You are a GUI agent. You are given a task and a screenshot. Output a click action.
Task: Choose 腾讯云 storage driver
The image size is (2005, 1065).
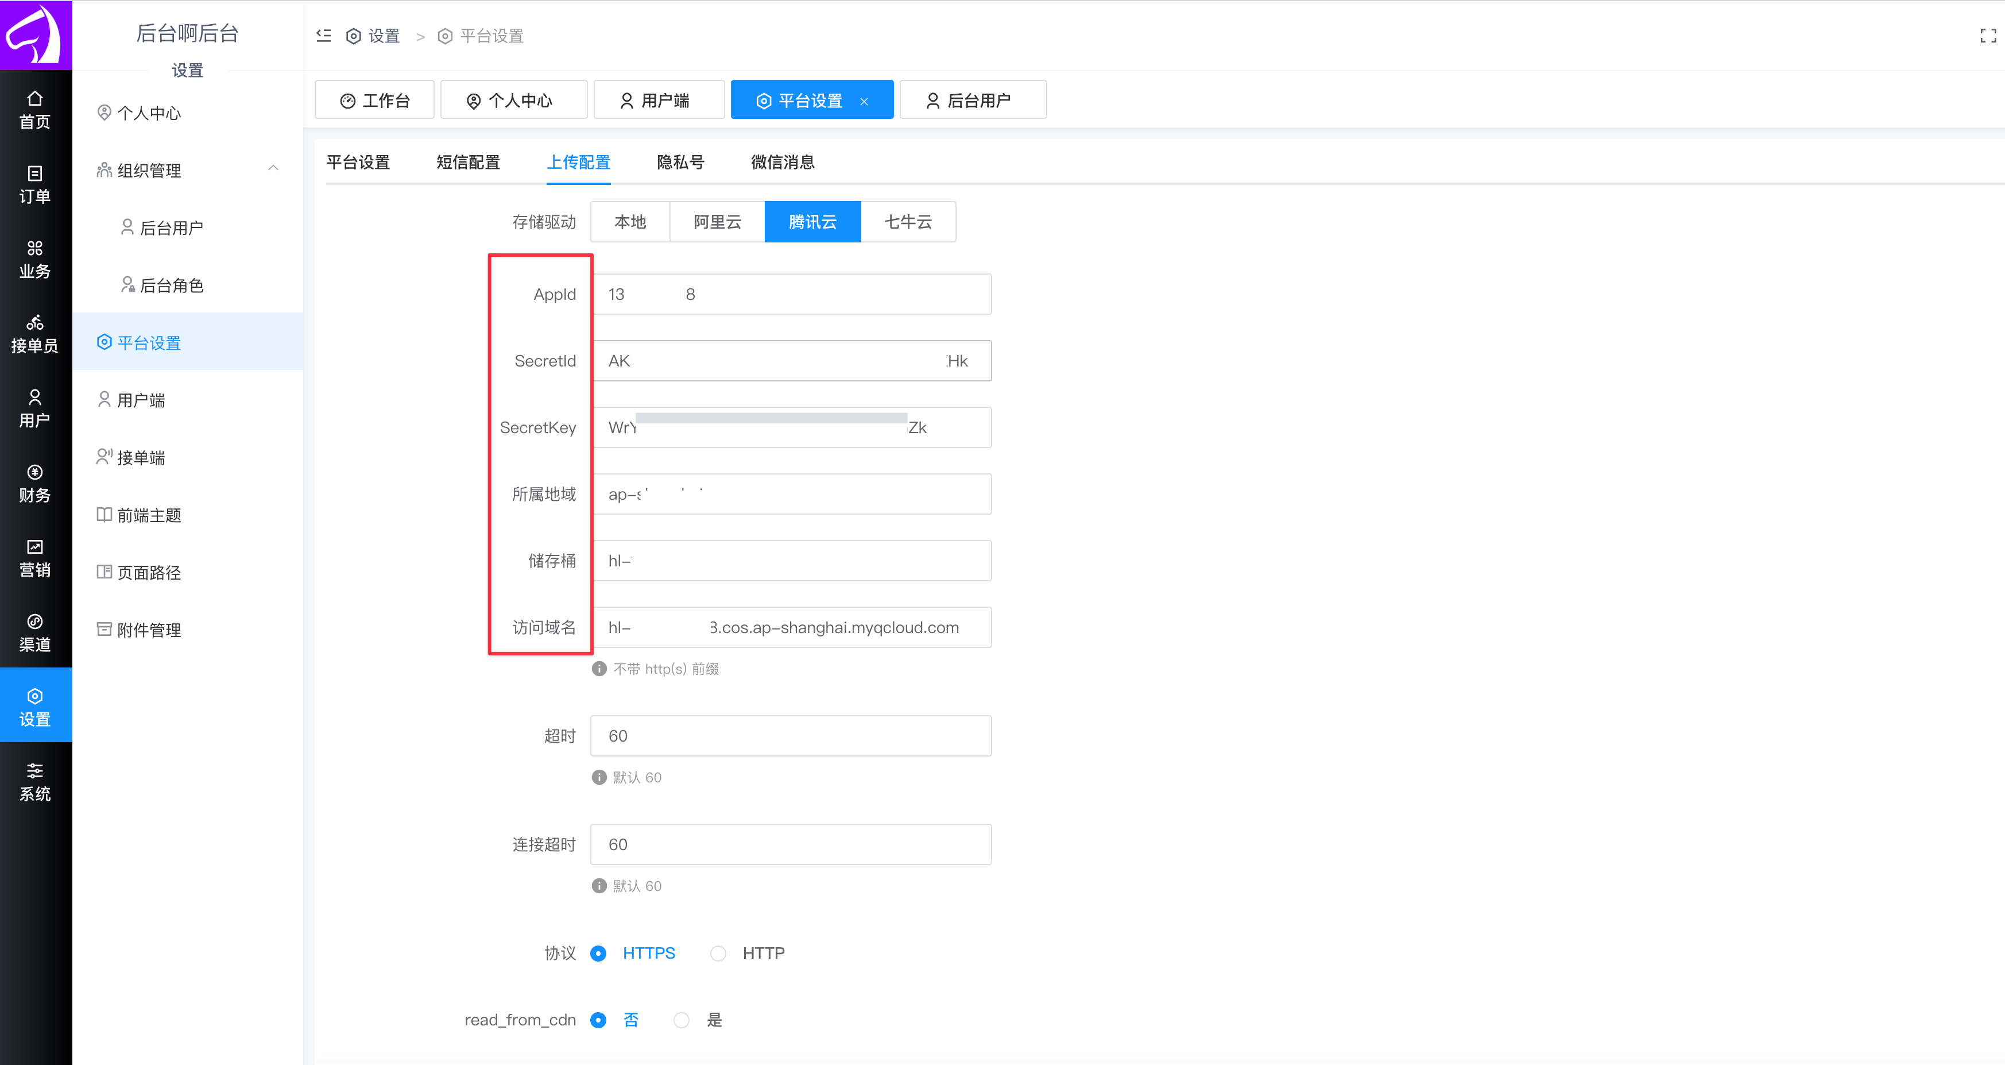pos(812,222)
